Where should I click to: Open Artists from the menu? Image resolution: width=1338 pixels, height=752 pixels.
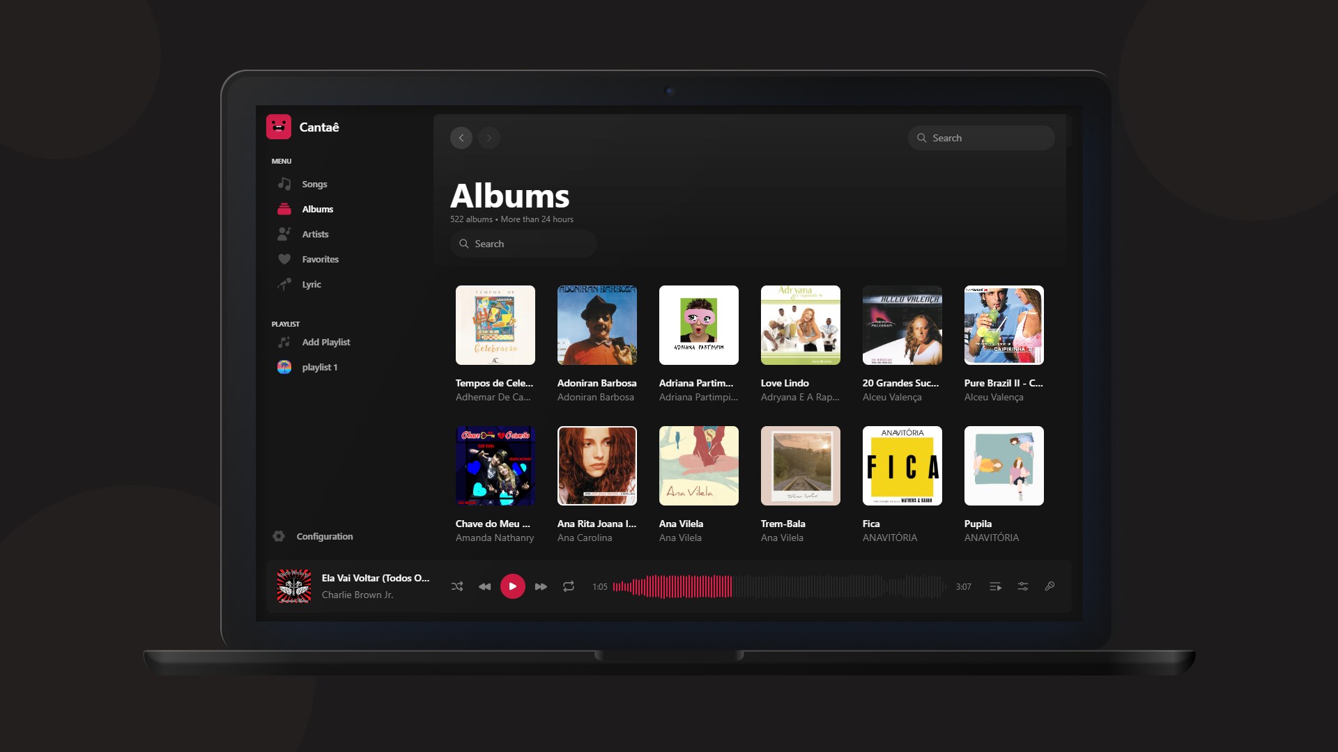[315, 234]
